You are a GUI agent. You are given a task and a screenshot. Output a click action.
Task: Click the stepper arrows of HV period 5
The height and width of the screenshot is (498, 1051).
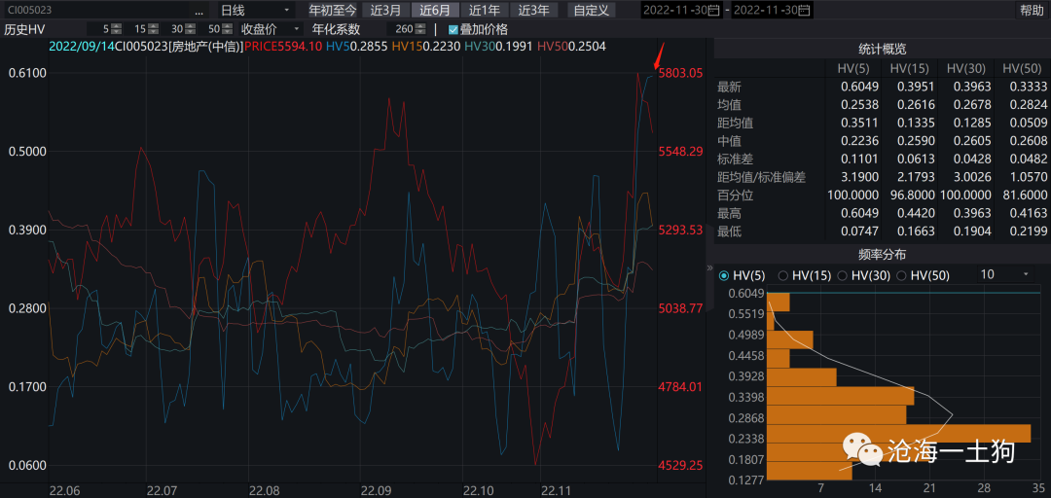[116, 29]
